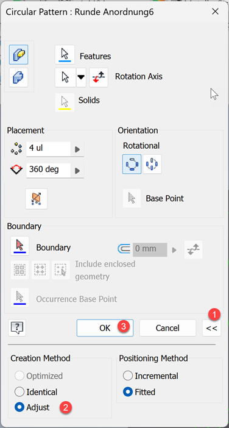Flip the boundary offset direction
229x428 pixels.
click(193, 249)
